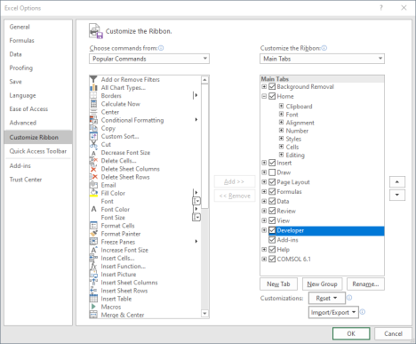Choose the Cut scissors icon
Image resolution: width=416 pixels, height=344 pixels.
click(x=93, y=144)
